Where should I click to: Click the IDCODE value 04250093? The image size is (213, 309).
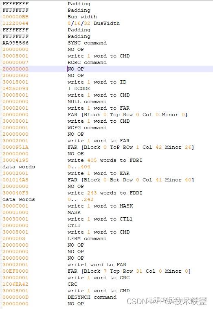point(15,88)
